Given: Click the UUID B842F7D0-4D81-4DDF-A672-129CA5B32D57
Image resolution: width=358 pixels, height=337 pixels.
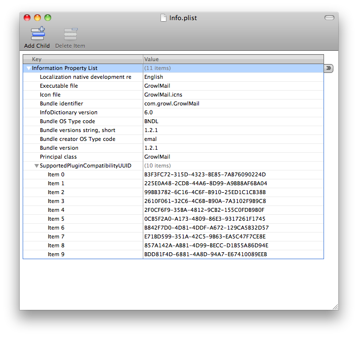Looking at the screenshot, I should pos(206,228).
